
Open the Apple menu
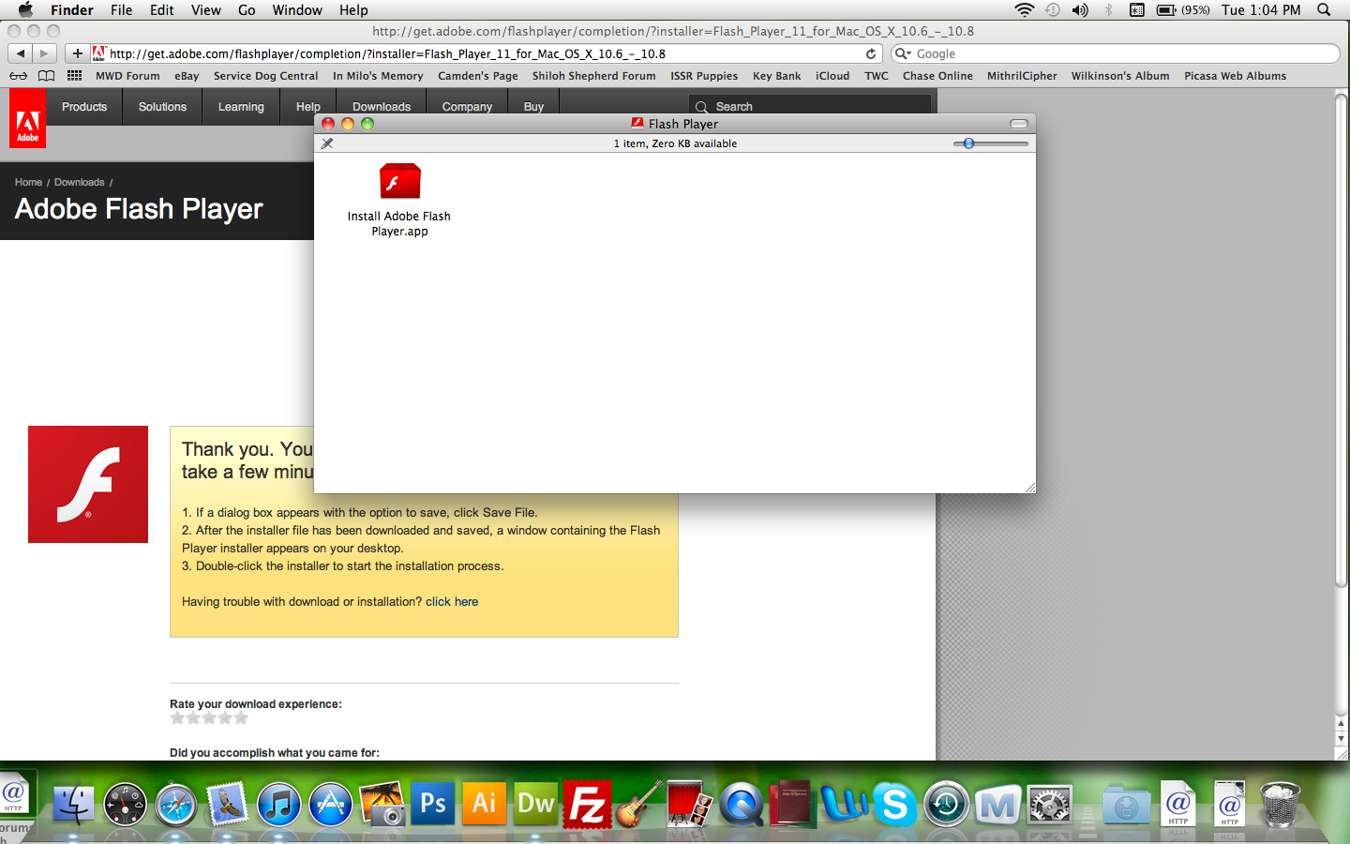tap(25, 9)
